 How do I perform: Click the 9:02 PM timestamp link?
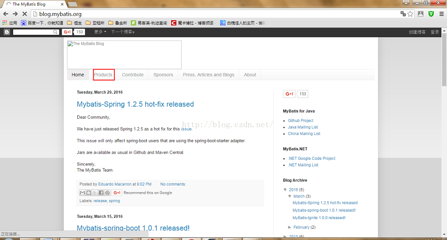coord(144,184)
